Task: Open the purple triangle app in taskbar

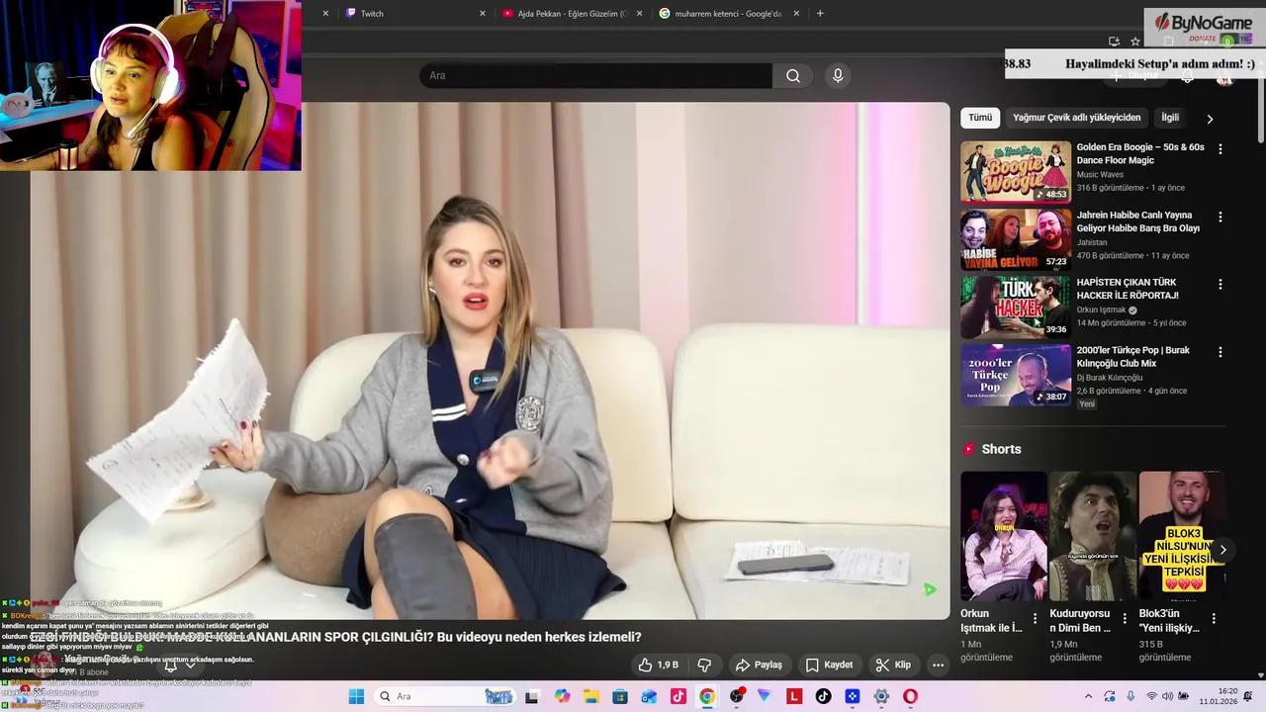Action: click(x=765, y=697)
